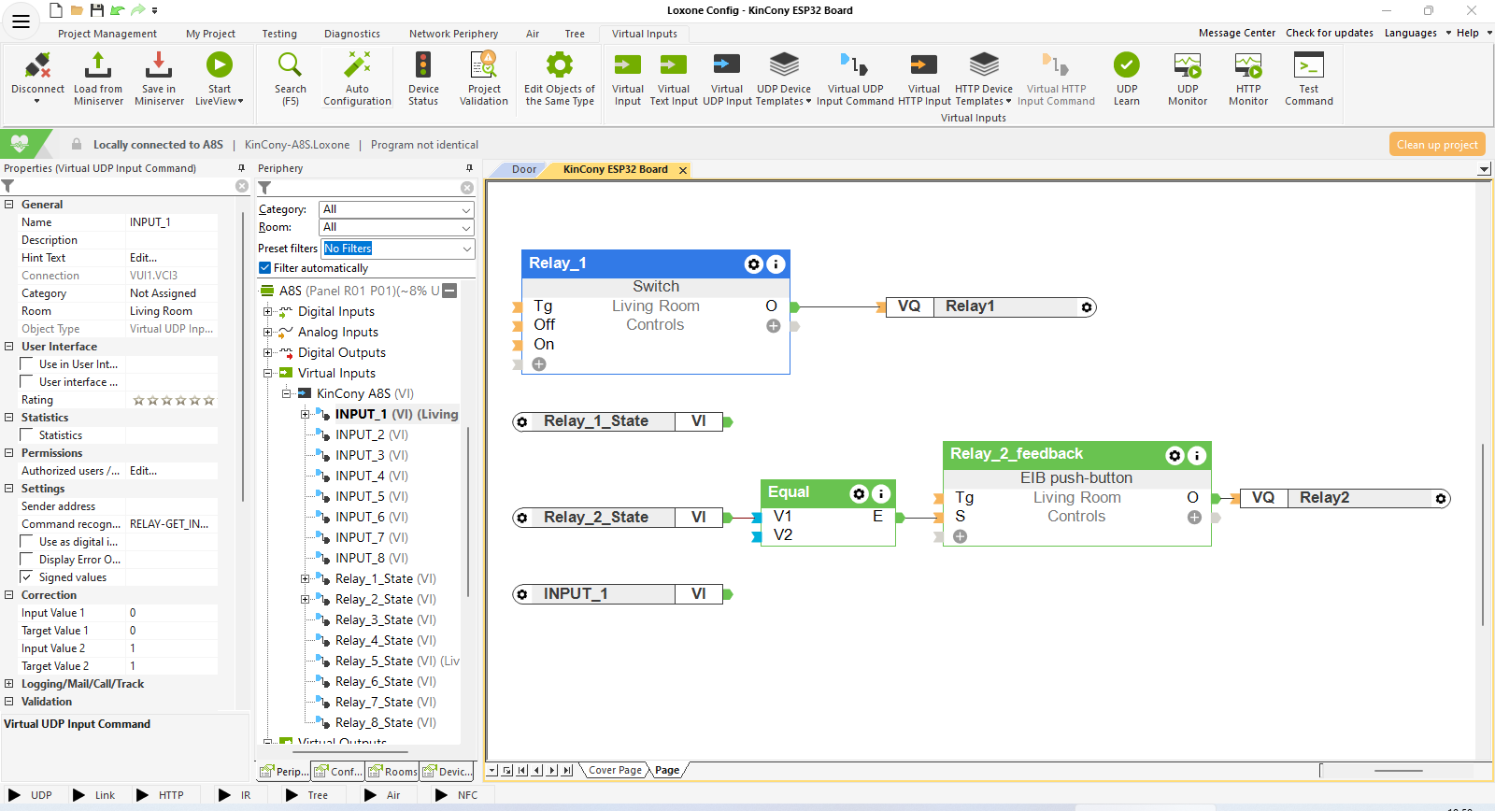Screen dimensions: 1495x811
Task: Click Check for updates link
Action: point(1329,33)
